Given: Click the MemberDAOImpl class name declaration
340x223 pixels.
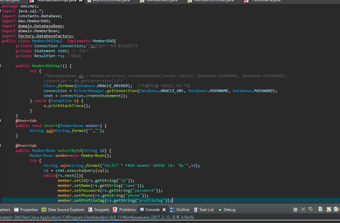Looking at the screenshot, I should click(x=47, y=41).
